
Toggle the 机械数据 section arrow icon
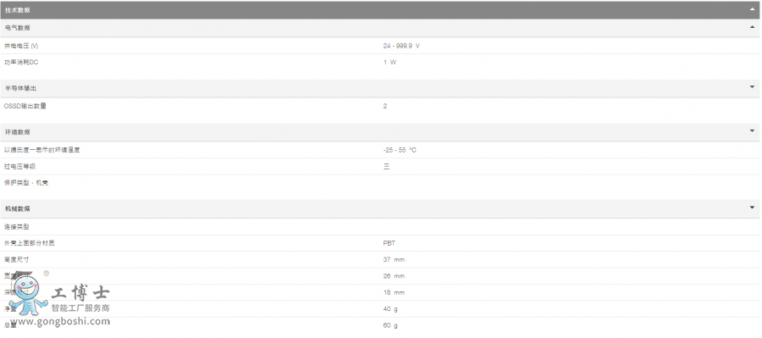752,208
